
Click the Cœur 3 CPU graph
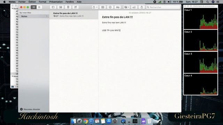point(201,62)
